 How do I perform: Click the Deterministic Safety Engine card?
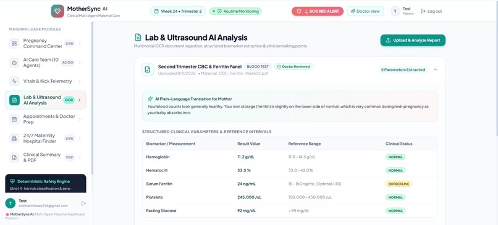46,183
